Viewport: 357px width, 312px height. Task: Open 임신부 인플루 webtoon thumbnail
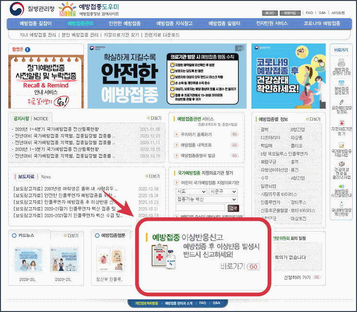pyautogui.click(x=110, y=259)
